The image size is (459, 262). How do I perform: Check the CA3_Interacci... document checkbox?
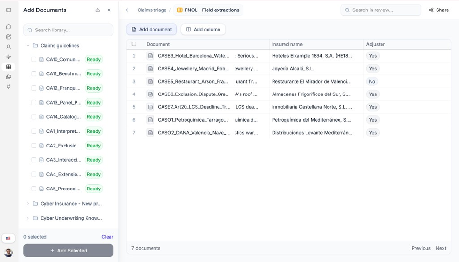click(33, 160)
